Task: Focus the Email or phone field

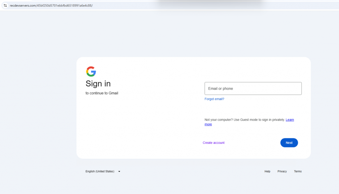Action: click(x=253, y=88)
